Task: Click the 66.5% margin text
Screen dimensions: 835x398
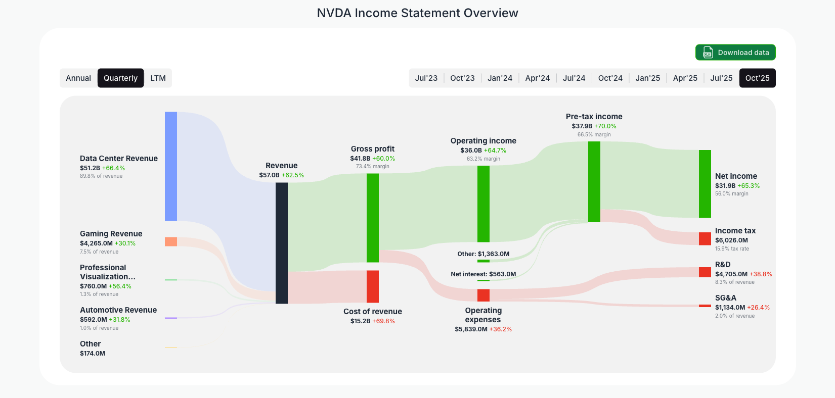Action: pyautogui.click(x=594, y=134)
